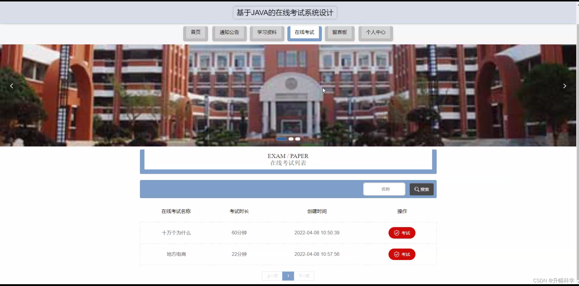Click the 名称 search input field

click(384, 189)
